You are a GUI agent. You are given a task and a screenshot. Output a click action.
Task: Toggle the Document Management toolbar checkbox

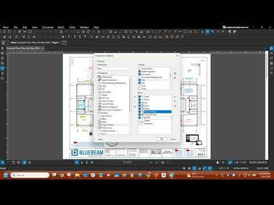tap(139, 77)
